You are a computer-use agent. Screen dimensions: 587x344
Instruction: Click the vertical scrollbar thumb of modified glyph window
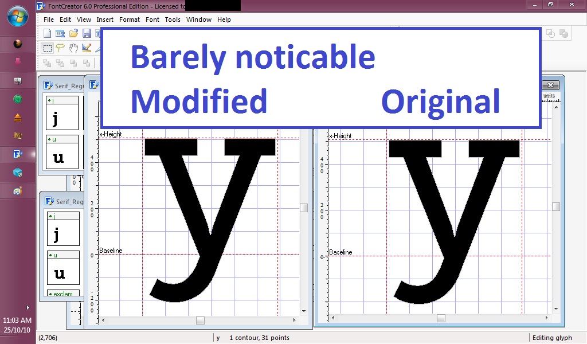click(x=304, y=208)
